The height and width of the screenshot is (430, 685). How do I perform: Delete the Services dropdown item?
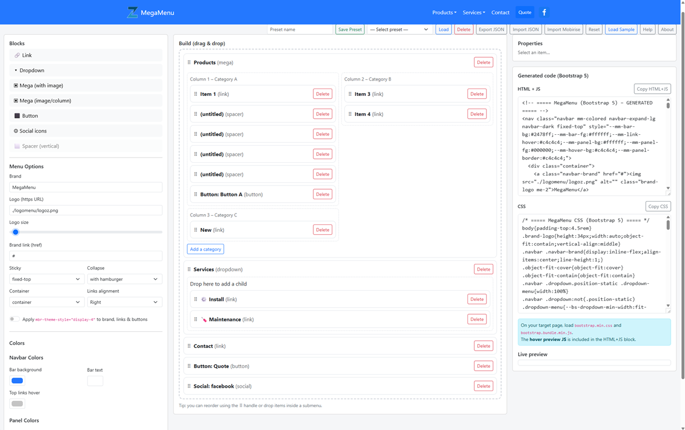pyautogui.click(x=483, y=270)
